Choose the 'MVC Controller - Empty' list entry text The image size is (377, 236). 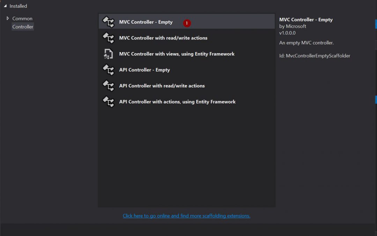point(146,22)
